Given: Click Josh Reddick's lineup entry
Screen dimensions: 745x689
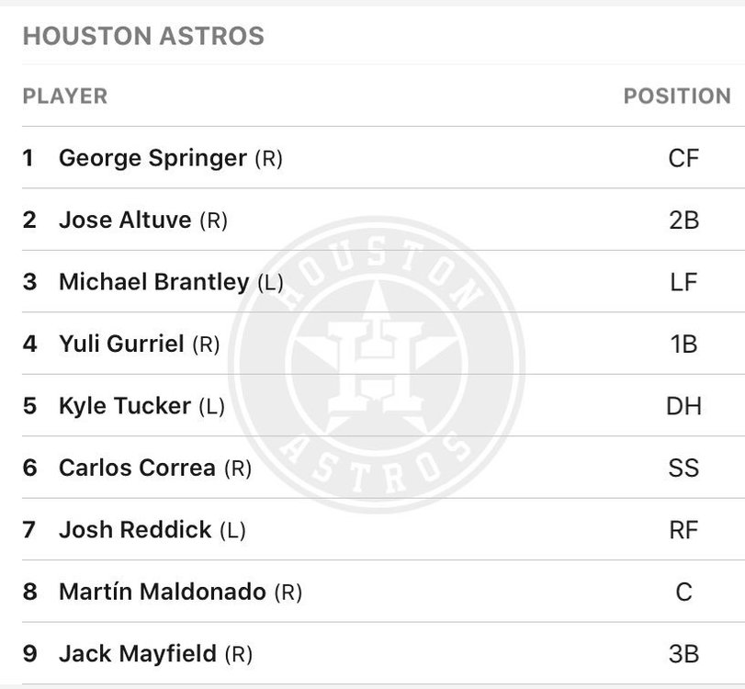Looking at the screenshot, I should click(x=135, y=530).
